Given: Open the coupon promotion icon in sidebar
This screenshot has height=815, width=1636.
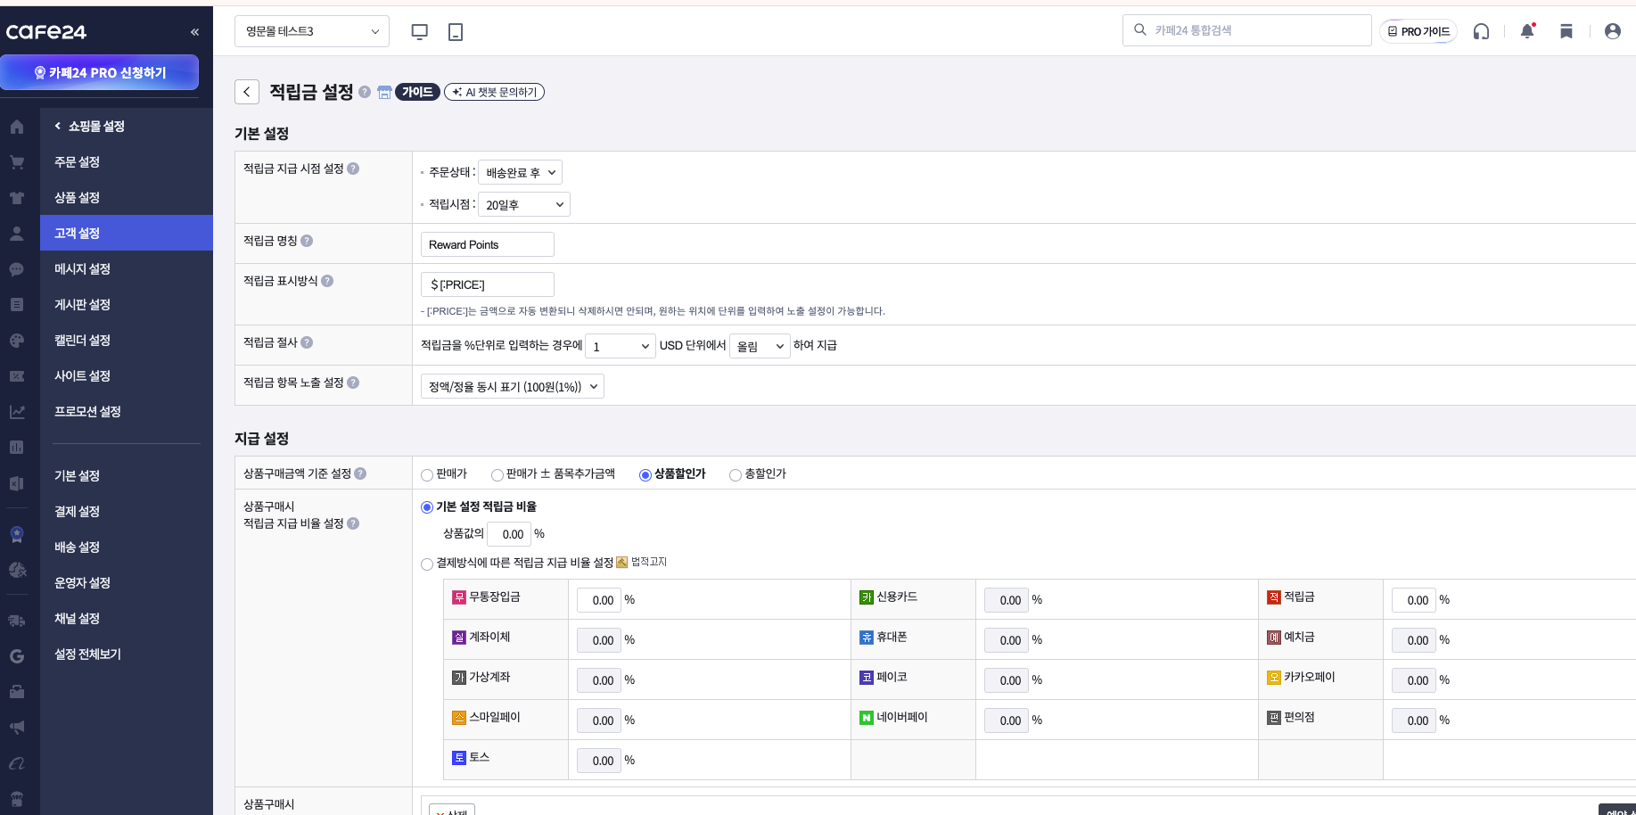Looking at the screenshot, I should [x=17, y=376].
